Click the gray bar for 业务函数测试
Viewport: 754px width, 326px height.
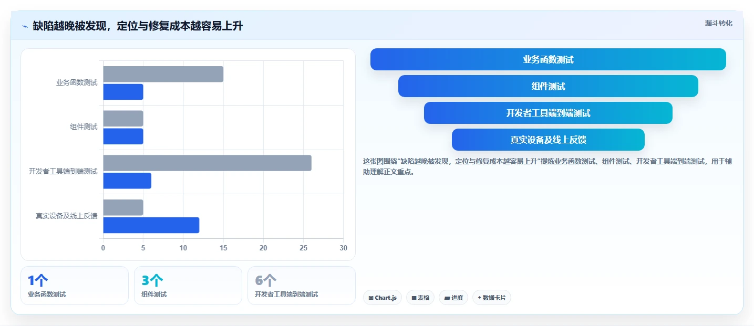click(163, 74)
